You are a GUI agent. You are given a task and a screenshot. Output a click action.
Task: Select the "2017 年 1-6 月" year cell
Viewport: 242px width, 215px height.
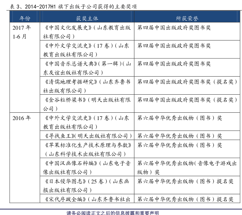pyautogui.click(x=22, y=32)
